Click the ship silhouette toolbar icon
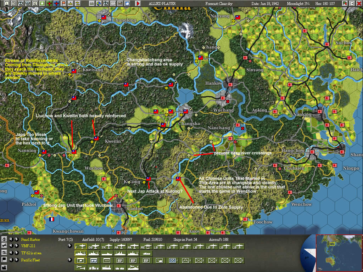This screenshot has height=272, width=363. coord(92,4)
